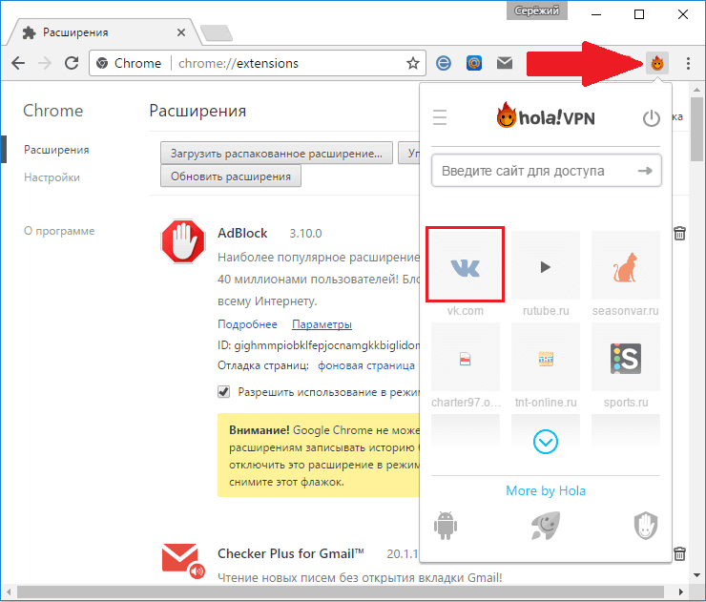This screenshot has width=706, height=602.
Task: Click the bookmark star in address bar
Action: (x=413, y=63)
